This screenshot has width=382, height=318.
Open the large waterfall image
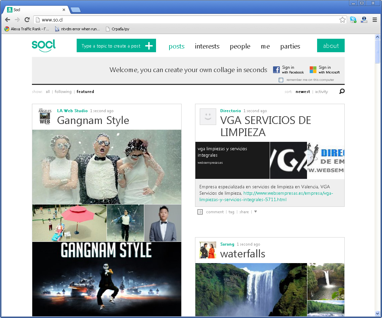pos(251,290)
